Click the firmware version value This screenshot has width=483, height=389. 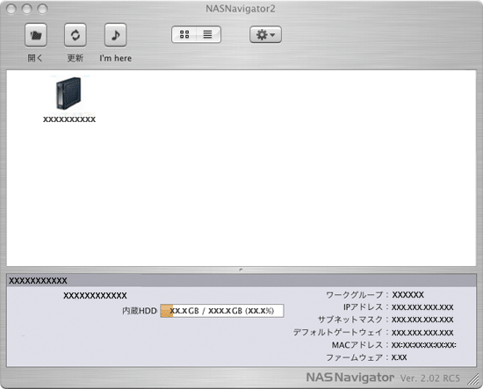[x=400, y=357]
